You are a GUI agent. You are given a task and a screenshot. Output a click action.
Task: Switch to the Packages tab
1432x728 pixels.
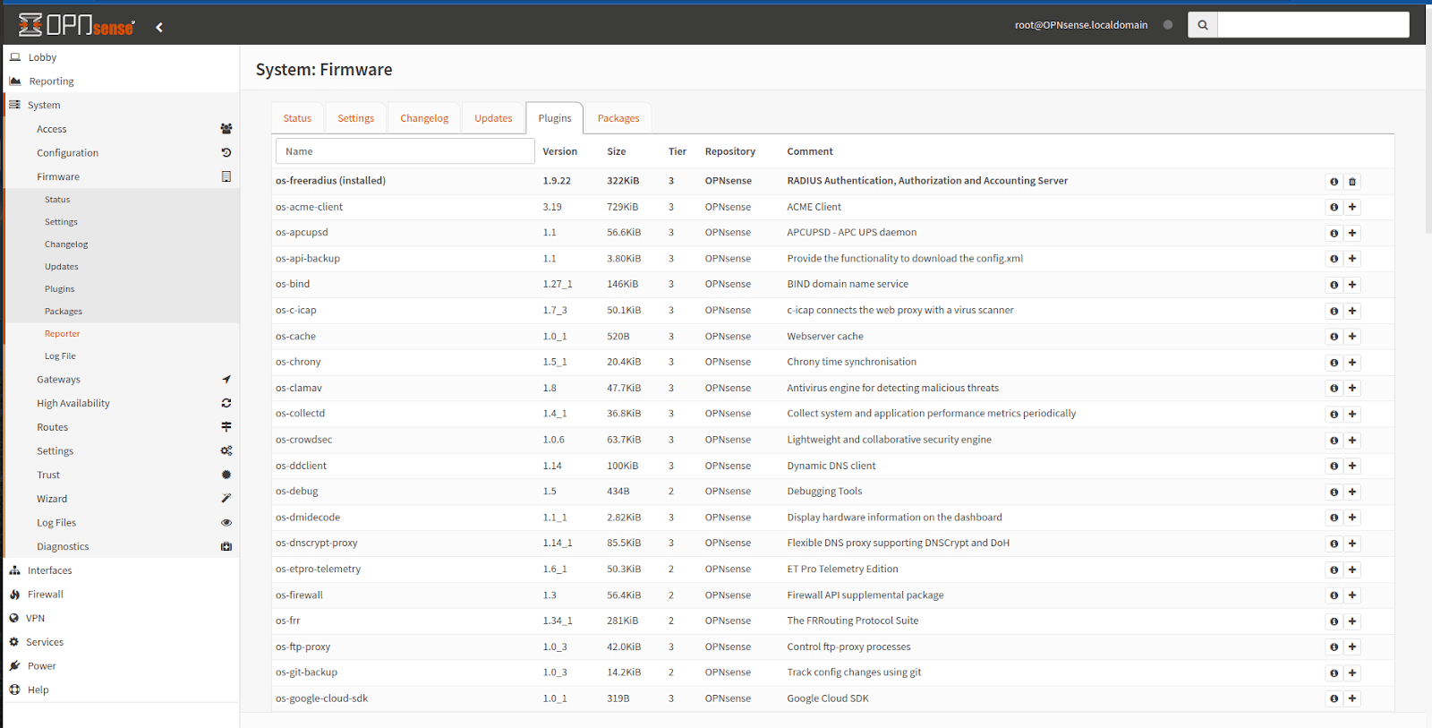click(x=618, y=118)
